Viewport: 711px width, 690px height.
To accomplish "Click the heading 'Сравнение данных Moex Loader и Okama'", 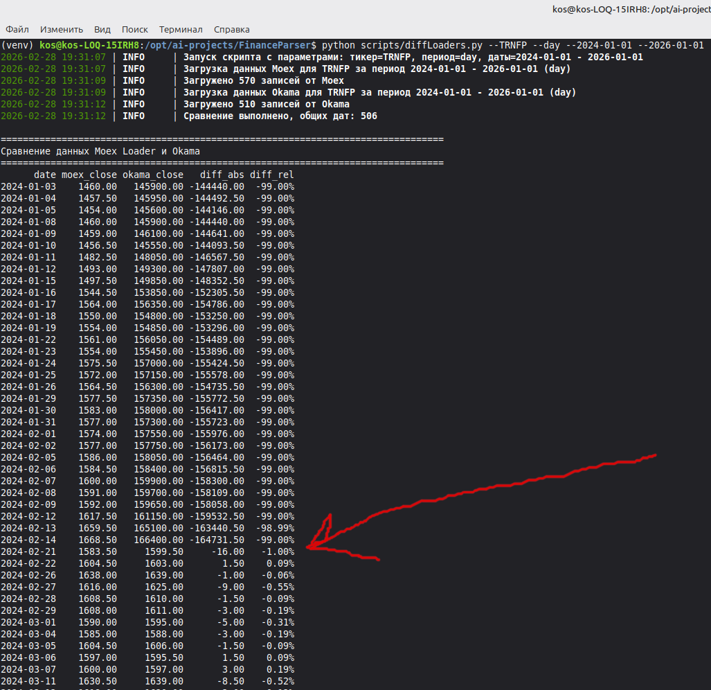I will (100, 151).
